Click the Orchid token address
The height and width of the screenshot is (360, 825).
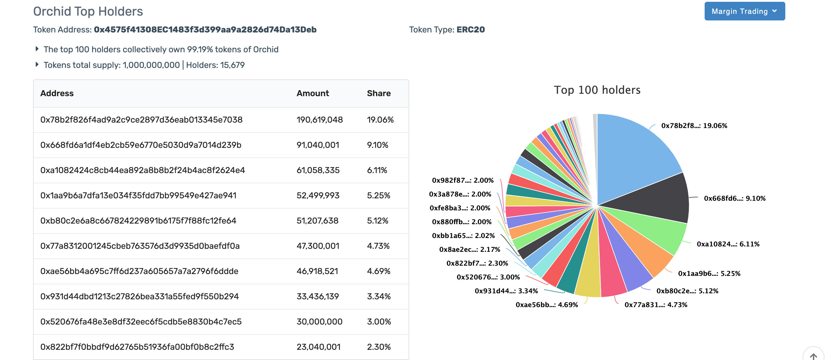(205, 29)
